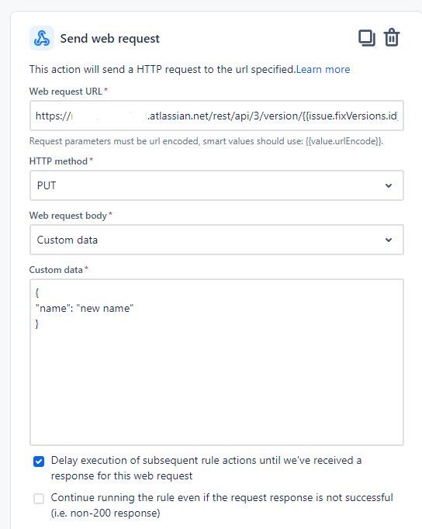
Task: Click the HTTP method label
Action: (x=61, y=161)
